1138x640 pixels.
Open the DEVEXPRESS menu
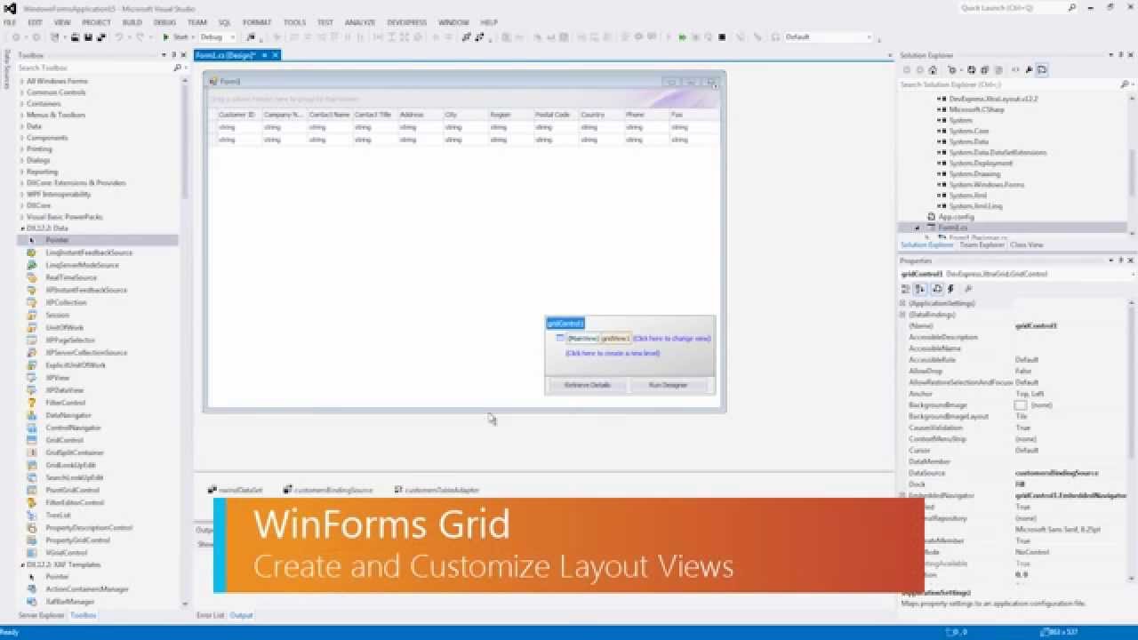[407, 22]
